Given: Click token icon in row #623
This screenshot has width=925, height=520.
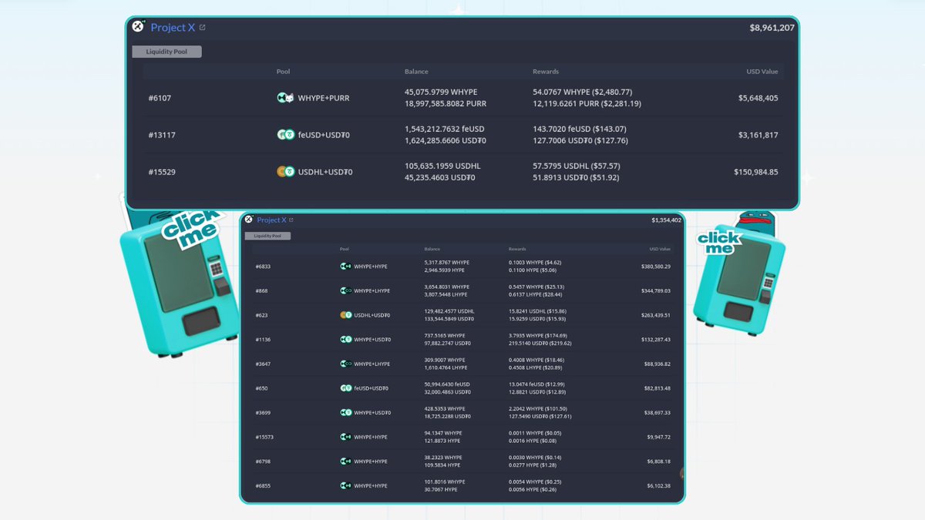Looking at the screenshot, I should click(346, 315).
